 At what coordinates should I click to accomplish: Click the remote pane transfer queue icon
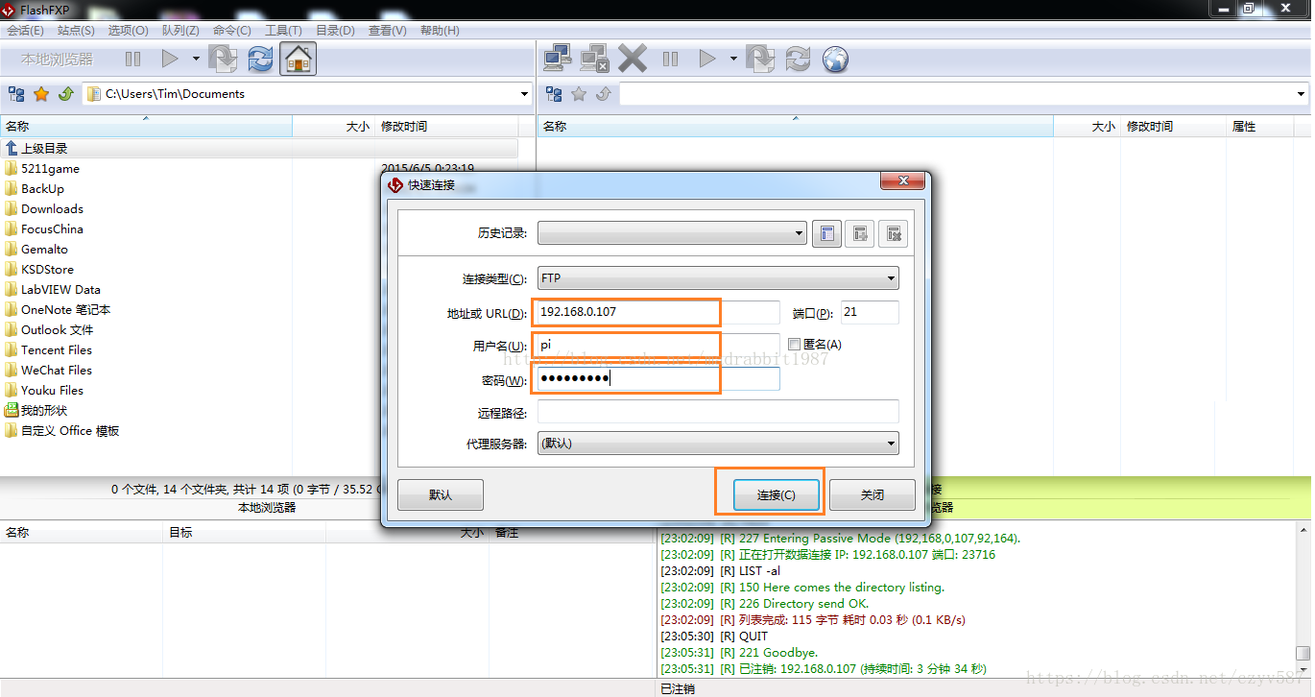point(760,60)
